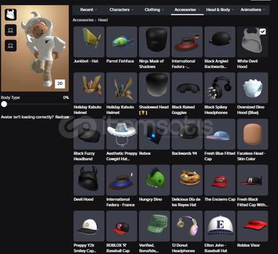Toggle the 2D avatar view button

click(x=60, y=84)
